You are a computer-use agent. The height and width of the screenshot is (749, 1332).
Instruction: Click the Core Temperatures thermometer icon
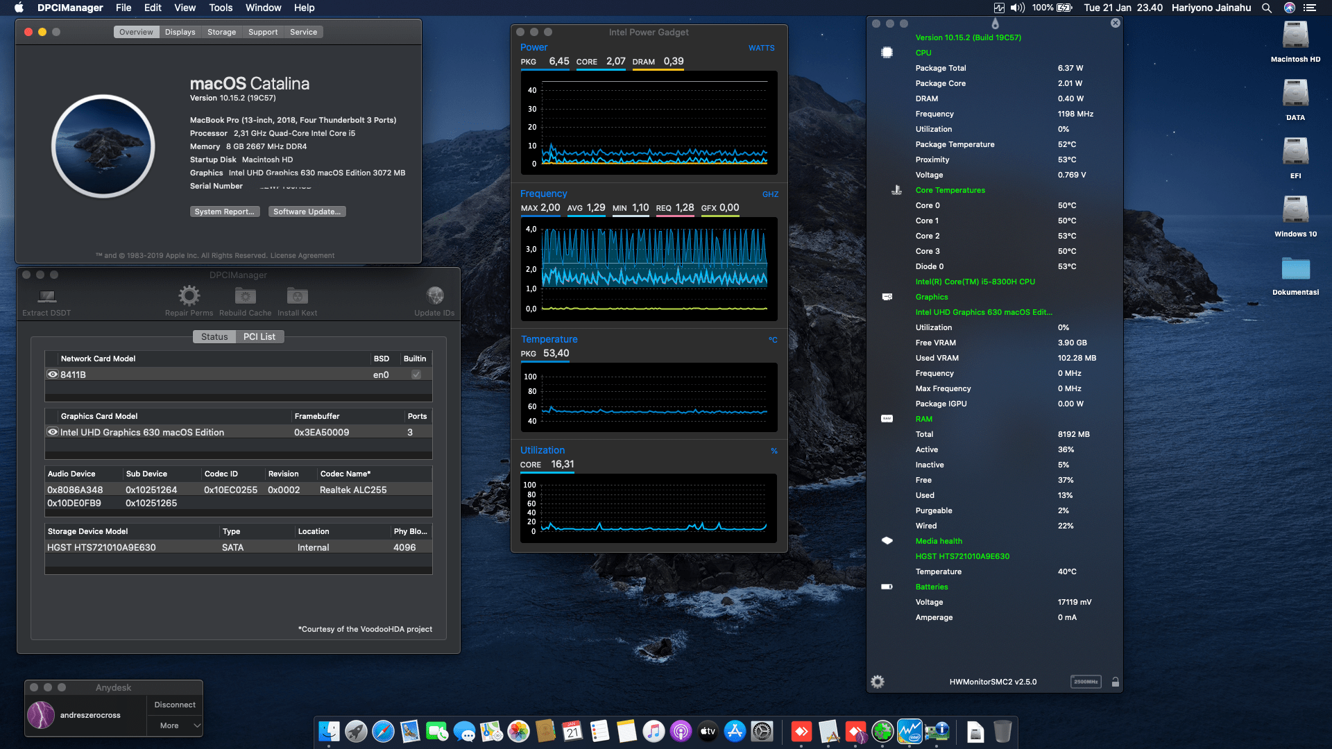[896, 190]
